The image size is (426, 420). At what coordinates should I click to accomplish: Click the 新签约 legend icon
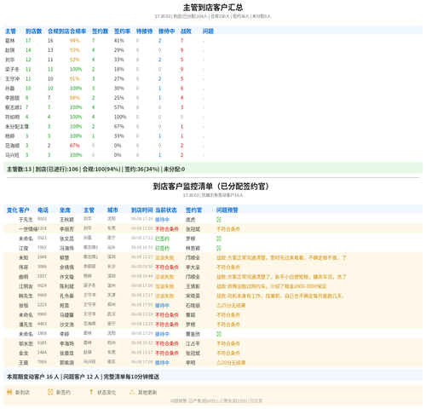pos(50,392)
